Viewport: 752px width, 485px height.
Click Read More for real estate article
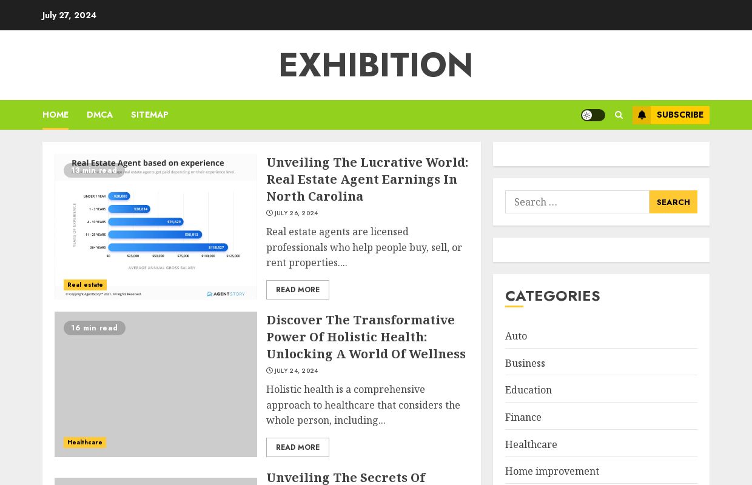click(298, 290)
